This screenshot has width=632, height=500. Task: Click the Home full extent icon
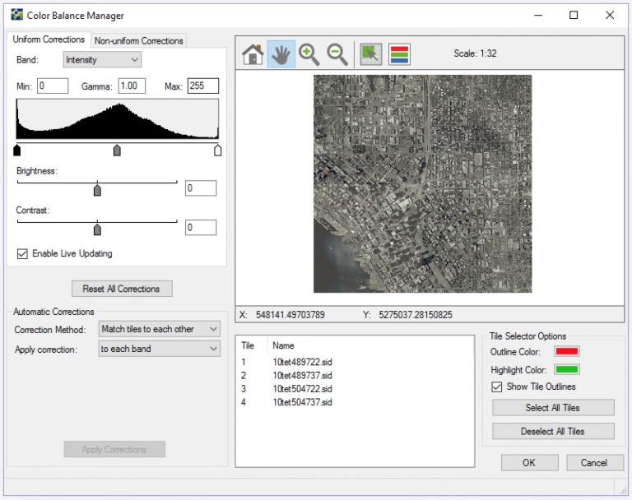pyautogui.click(x=253, y=54)
